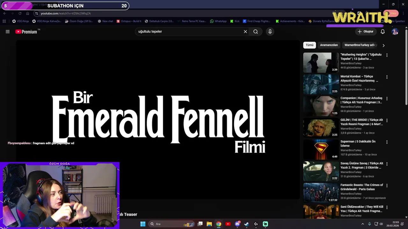Open File Explorer from taskbar

(x=209, y=224)
